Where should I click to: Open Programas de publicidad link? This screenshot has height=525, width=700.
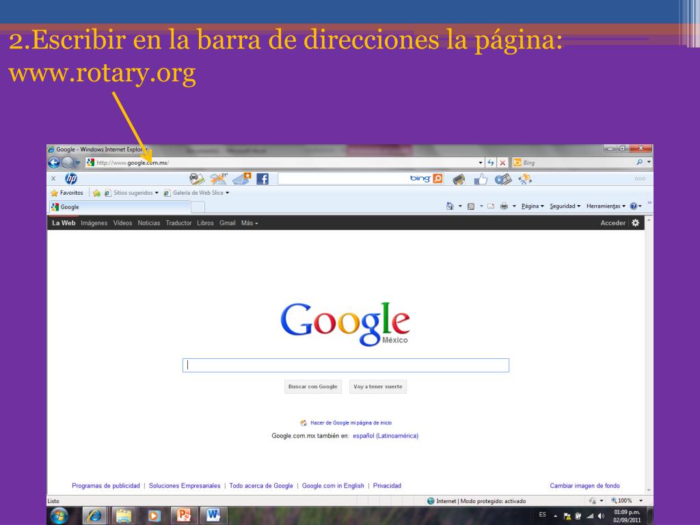[x=106, y=486]
